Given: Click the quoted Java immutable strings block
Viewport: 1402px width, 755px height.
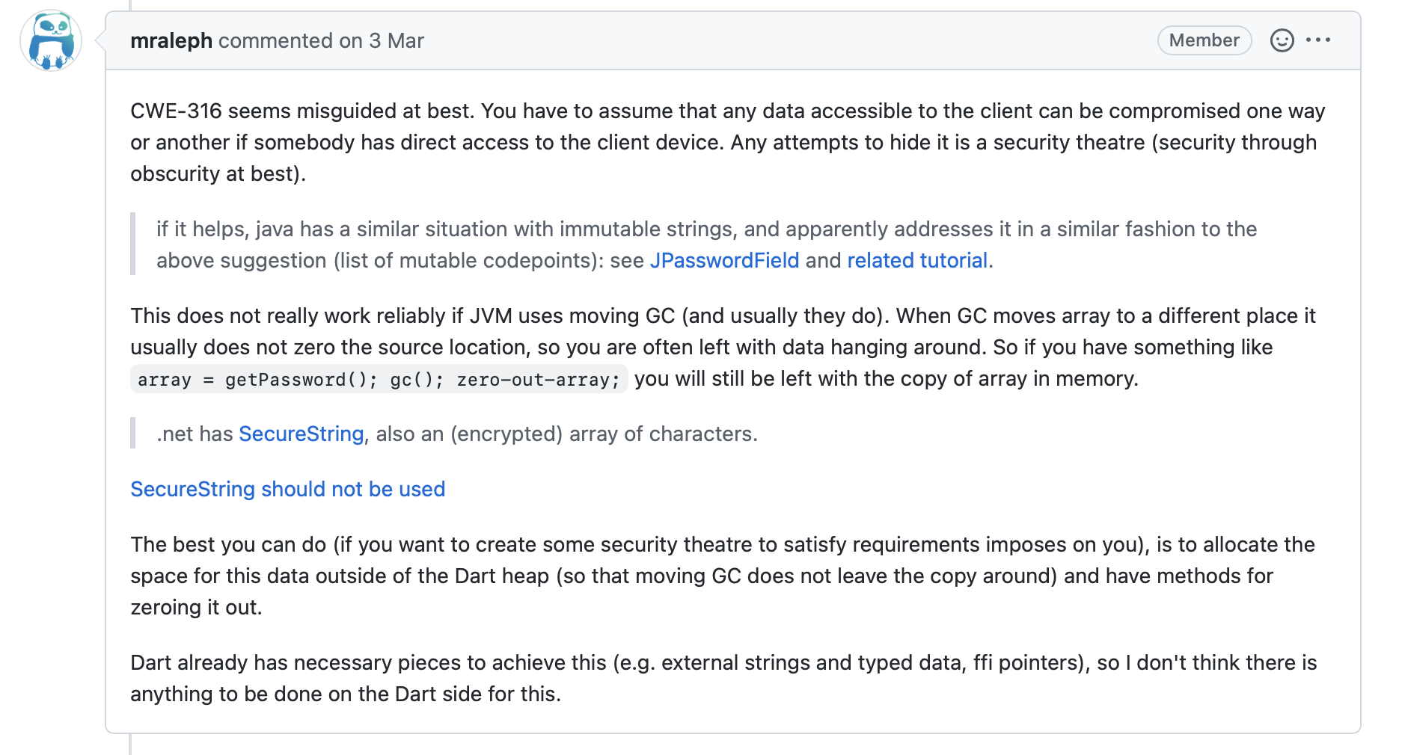Looking at the screenshot, I should [706, 244].
